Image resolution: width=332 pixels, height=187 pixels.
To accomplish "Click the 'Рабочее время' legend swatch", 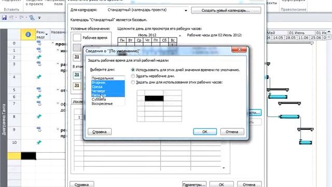I will click(77, 37).
